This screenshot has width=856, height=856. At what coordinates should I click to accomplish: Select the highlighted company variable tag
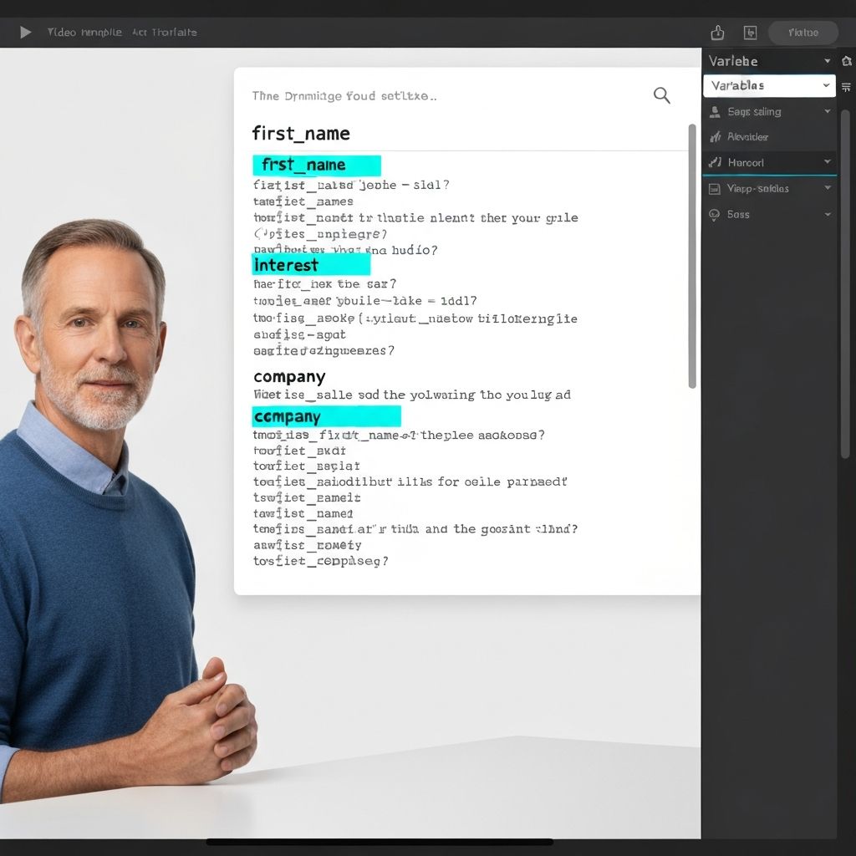point(327,416)
